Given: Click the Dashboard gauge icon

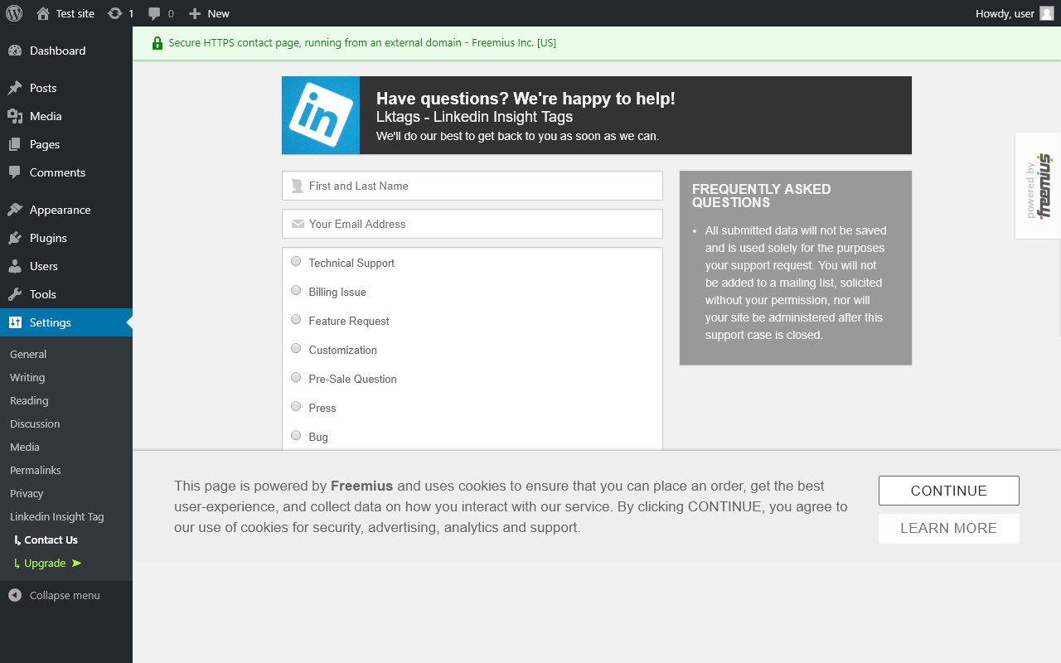Looking at the screenshot, I should click(15, 51).
